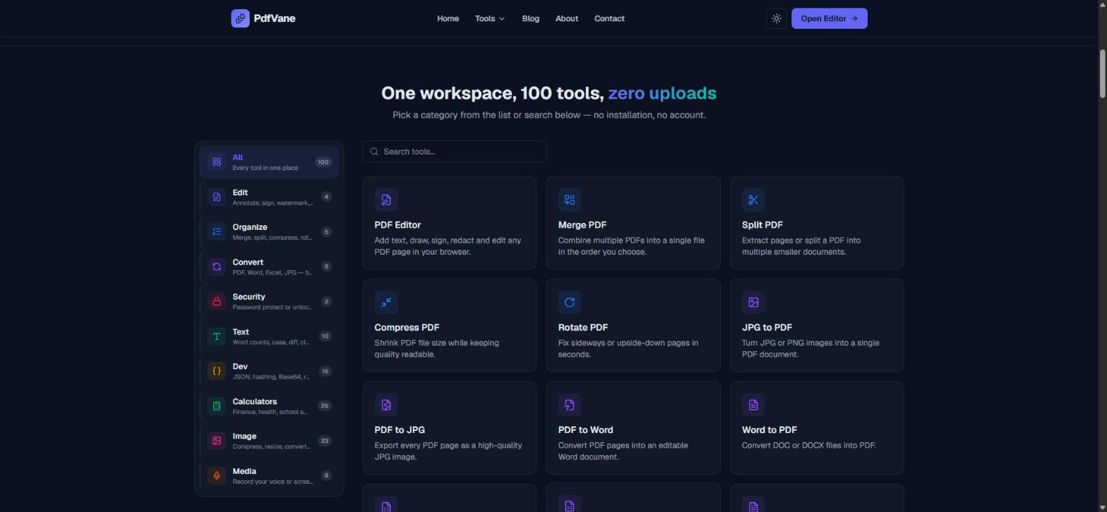Viewport: 1107px width, 512px height.
Task: Click 'JSON, hashing, Base64' Dev subtitle
Action: pos(271,377)
